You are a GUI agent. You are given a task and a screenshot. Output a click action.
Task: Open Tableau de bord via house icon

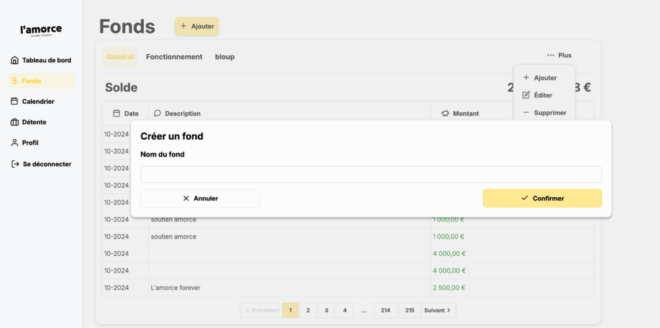tap(15, 61)
